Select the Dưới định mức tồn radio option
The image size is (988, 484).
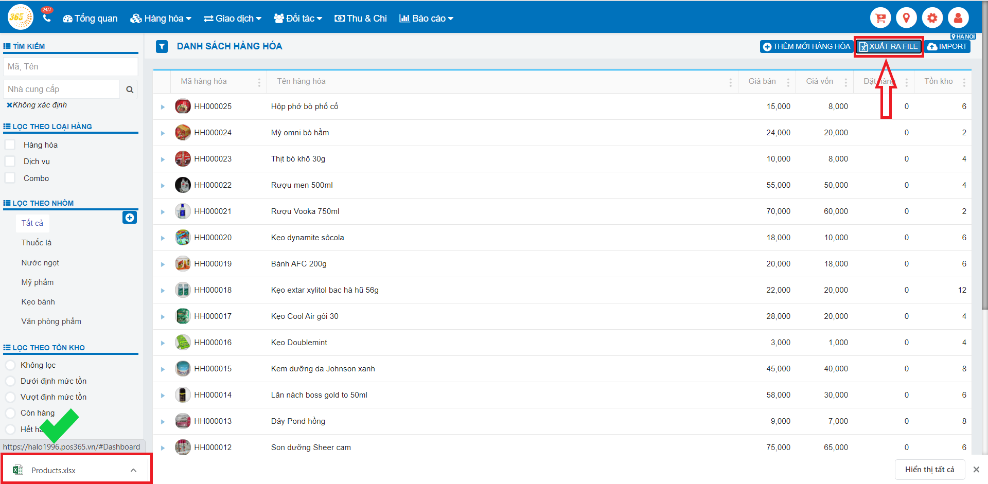tap(10, 381)
